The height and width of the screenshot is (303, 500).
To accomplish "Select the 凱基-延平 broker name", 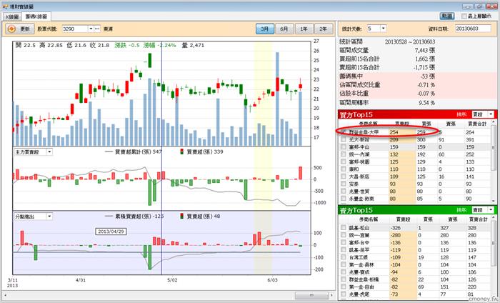I will (x=359, y=249).
